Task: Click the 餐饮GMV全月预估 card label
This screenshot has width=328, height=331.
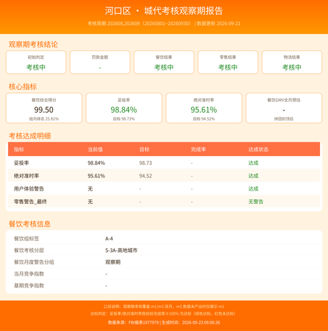Action: point(284,100)
